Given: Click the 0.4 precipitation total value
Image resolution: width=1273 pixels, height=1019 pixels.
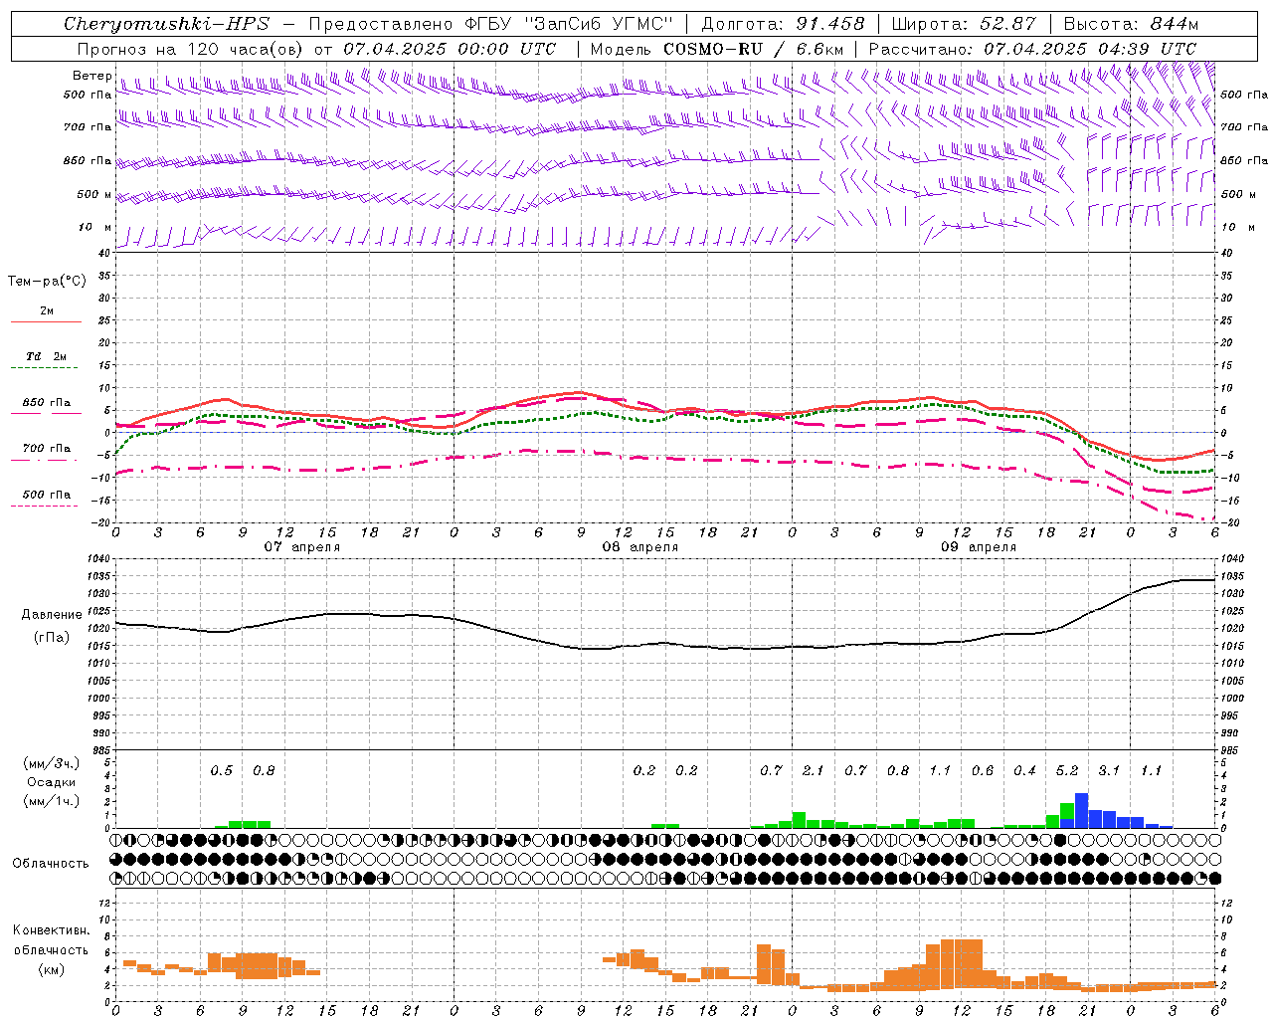Looking at the screenshot, I should click(x=1024, y=770).
